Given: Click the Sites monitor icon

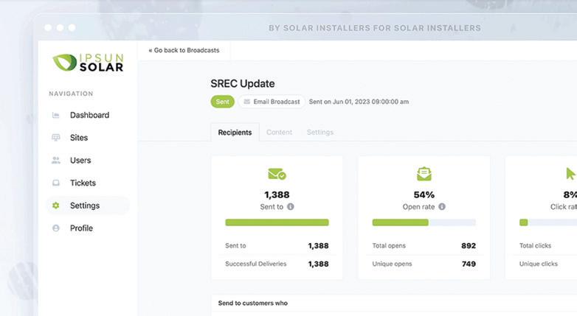Looking at the screenshot, I should [x=56, y=138].
